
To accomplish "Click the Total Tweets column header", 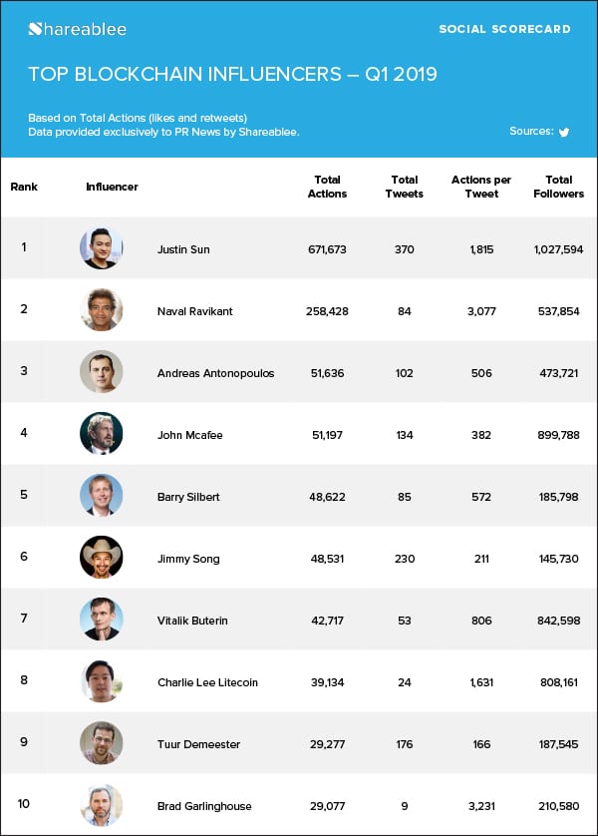I will tap(404, 187).
